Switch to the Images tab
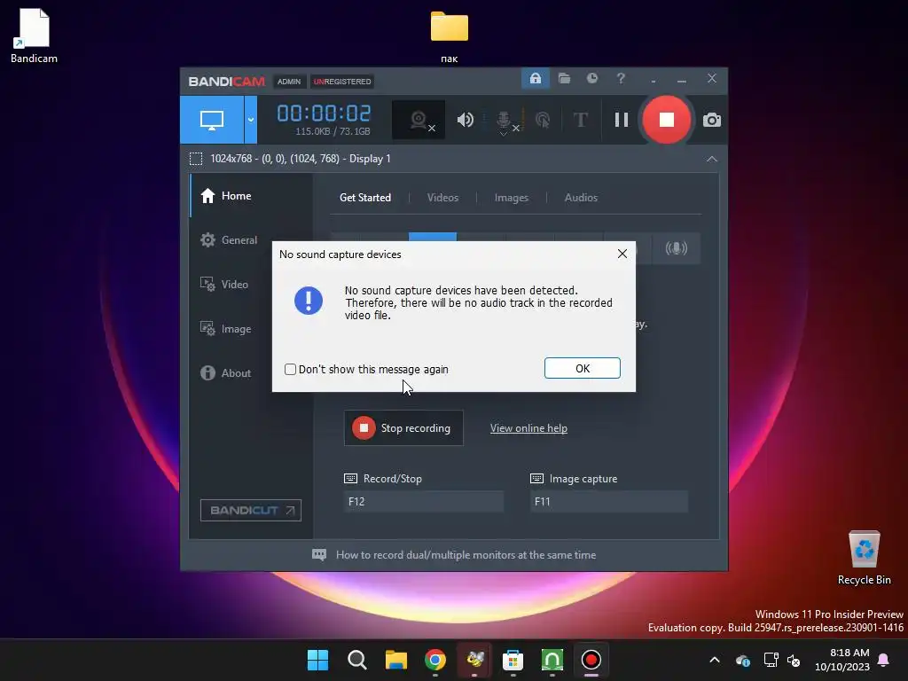The image size is (908, 681). 512,198
